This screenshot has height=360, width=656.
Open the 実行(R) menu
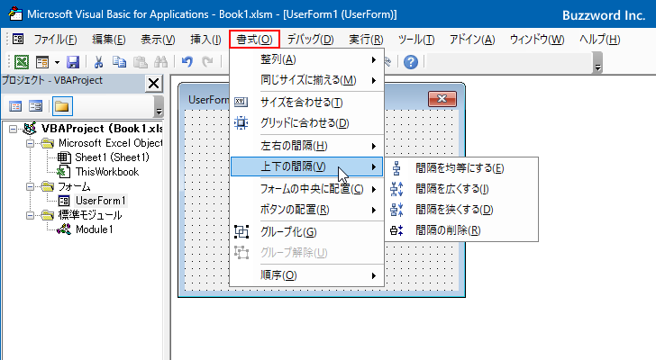pos(366,40)
